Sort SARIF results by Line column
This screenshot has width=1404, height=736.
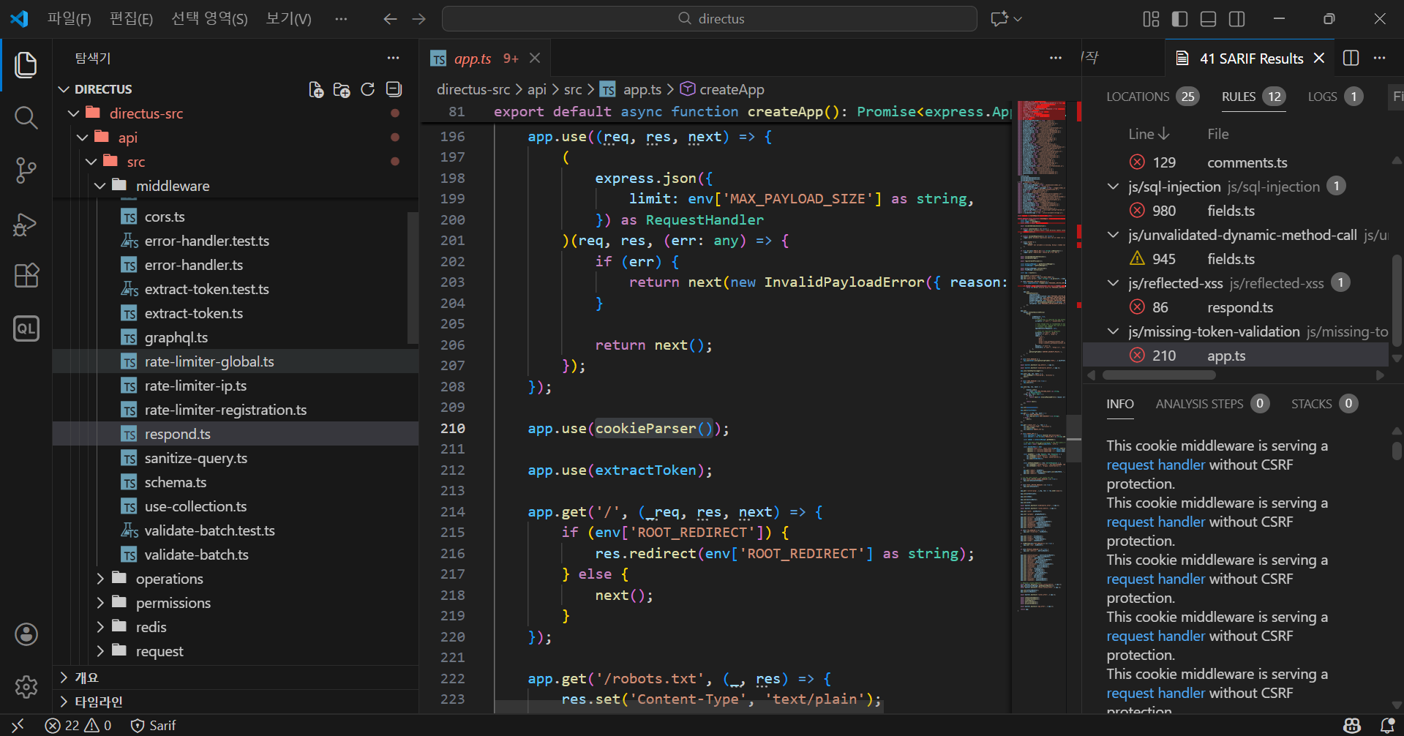point(1149,134)
